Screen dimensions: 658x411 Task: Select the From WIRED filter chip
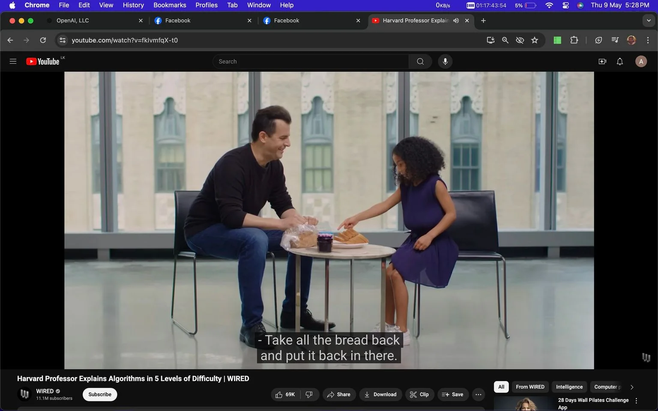pyautogui.click(x=530, y=387)
